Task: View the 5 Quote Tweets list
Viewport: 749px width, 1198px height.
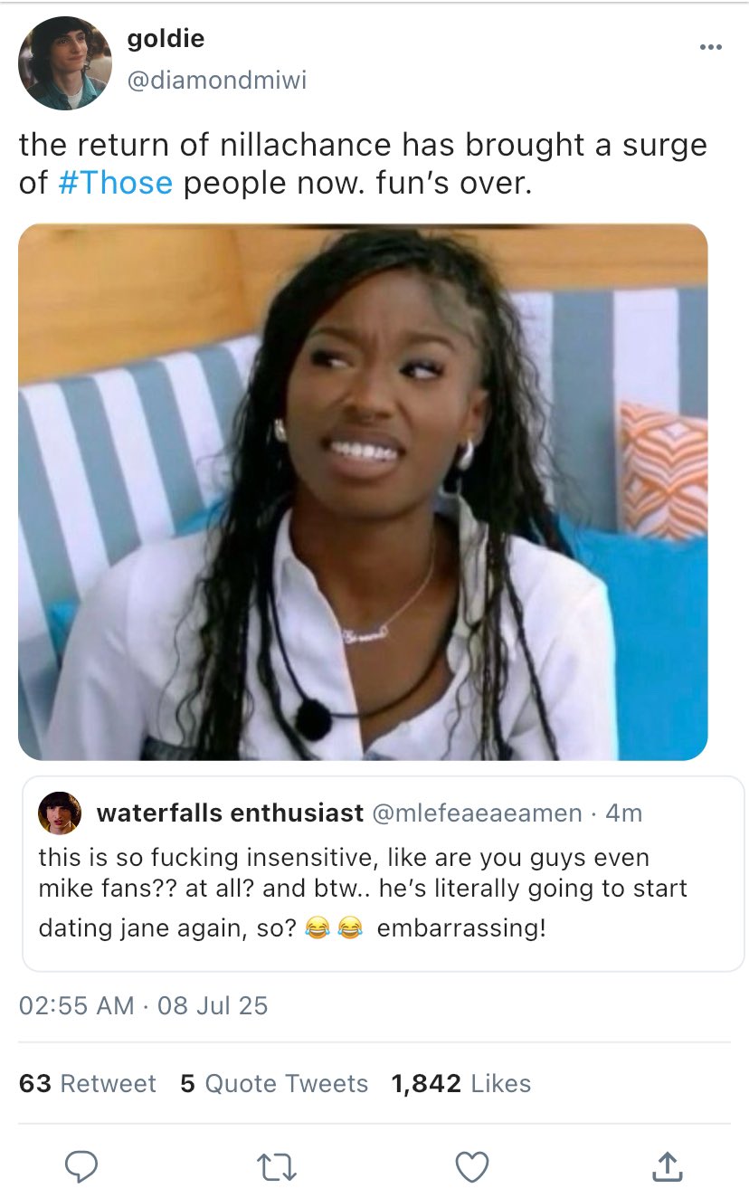Action: pos(274,1083)
